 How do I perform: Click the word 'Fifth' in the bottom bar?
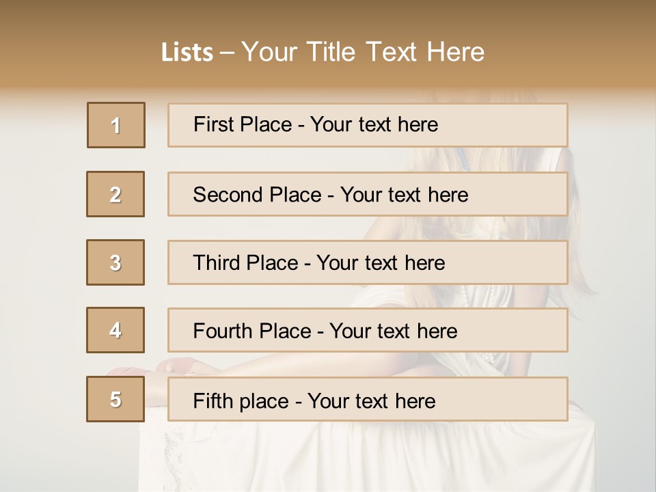(x=212, y=400)
